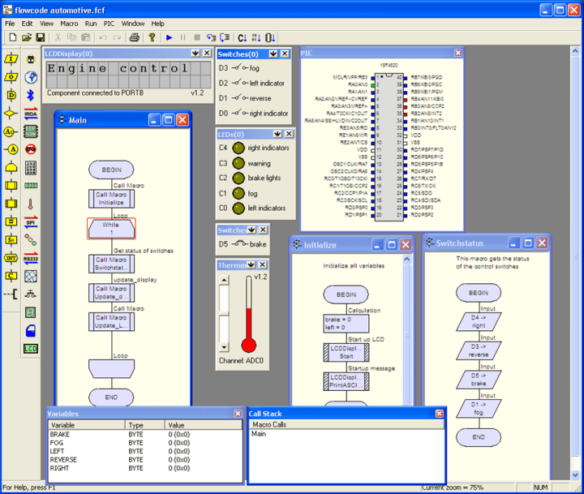Toggle the D5 brake switch
The height and width of the screenshot is (494, 584).
point(240,244)
